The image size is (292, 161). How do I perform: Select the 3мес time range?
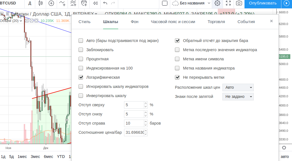pos(35,157)
